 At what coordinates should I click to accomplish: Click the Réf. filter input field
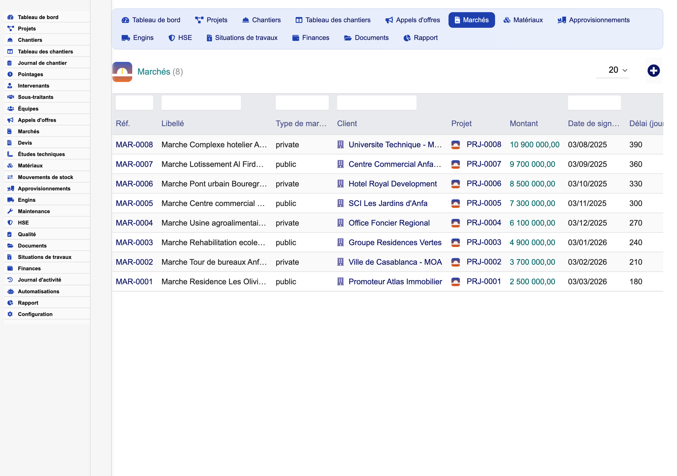[134, 103]
